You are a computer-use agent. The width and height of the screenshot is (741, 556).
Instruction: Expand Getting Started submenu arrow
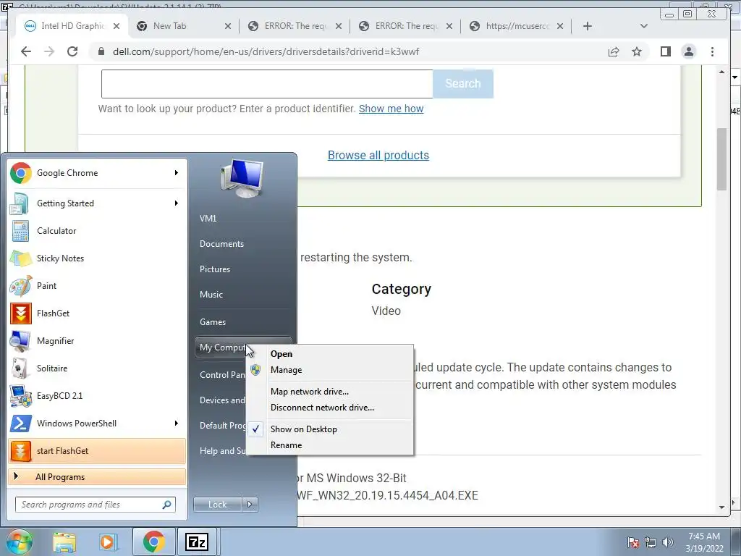click(x=177, y=203)
